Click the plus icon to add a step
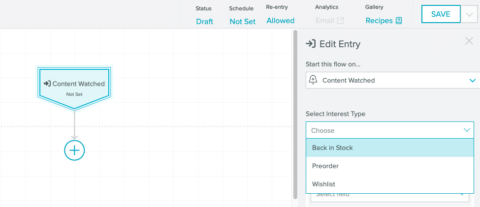 74,150
